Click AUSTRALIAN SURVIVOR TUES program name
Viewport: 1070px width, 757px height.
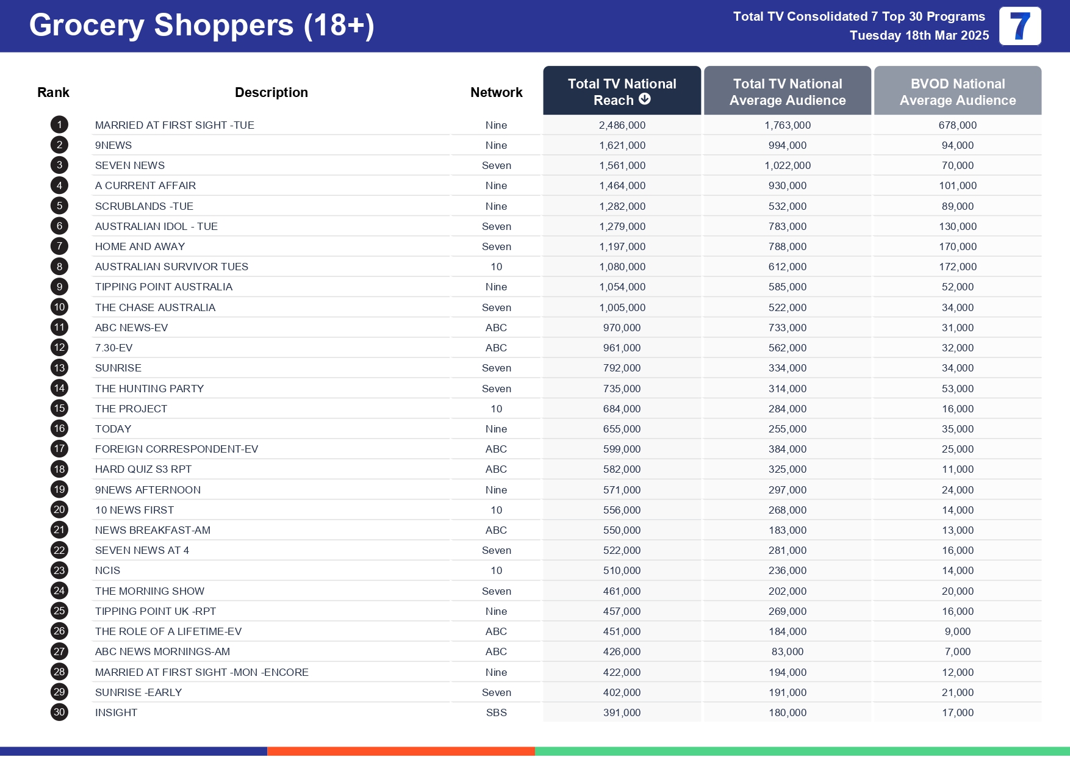[171, 267]
